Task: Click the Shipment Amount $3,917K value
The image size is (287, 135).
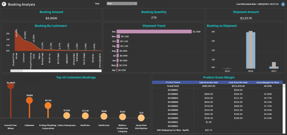Action: [x=246, y=18]
